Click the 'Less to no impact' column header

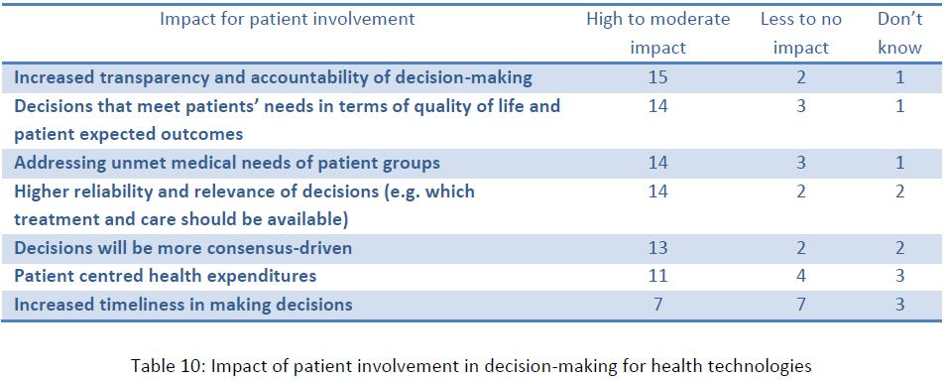[x=801, y=33]
